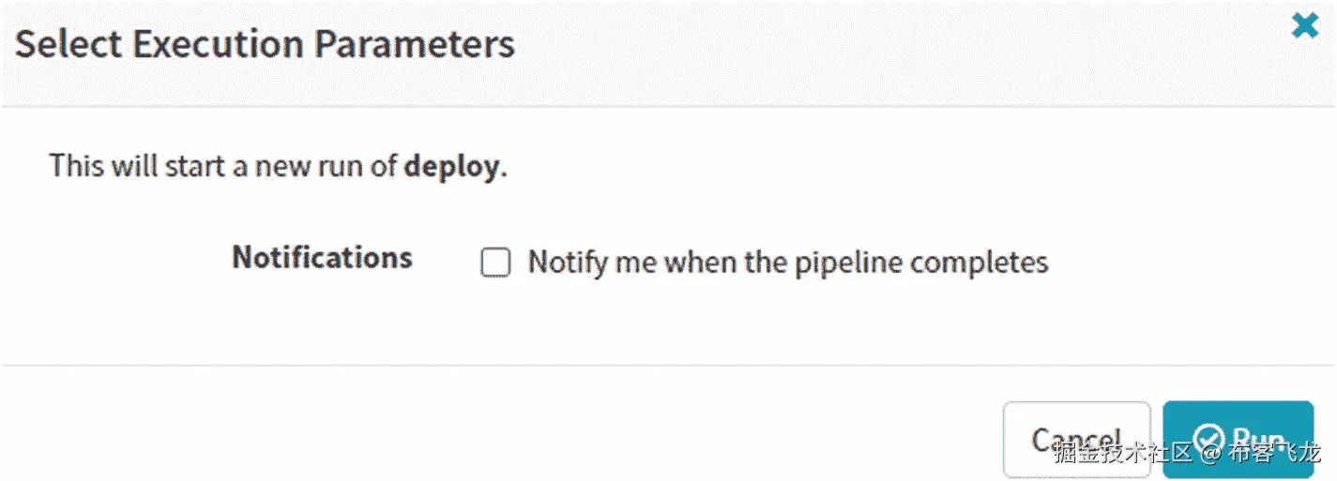1337x481 pixels.
Task: Click the Notifications field label
Action: pos(322,258)
